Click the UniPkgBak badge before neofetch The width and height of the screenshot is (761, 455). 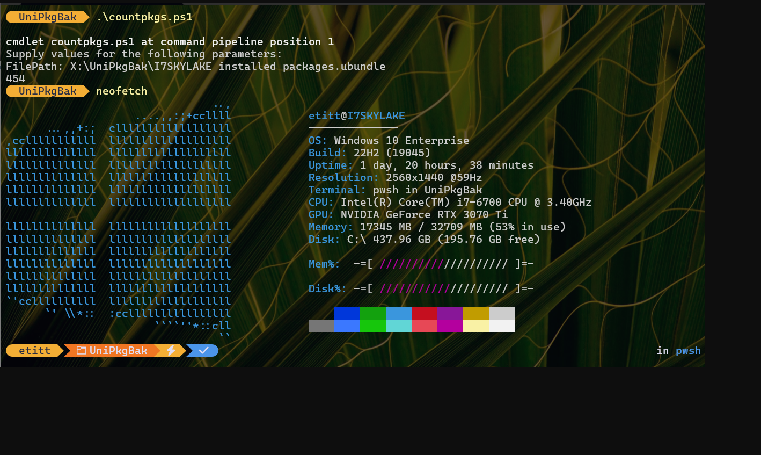tap(48, 91)
